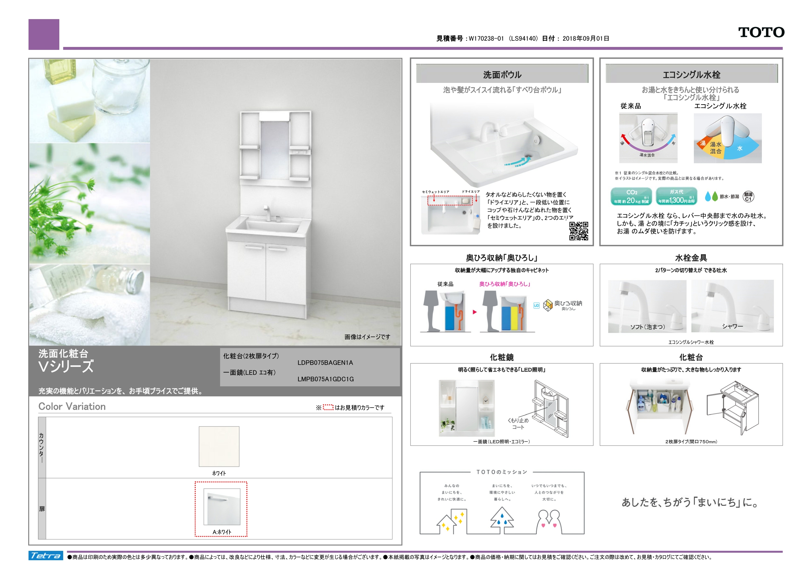Click the TOTO logo in the header

point(761,32)
